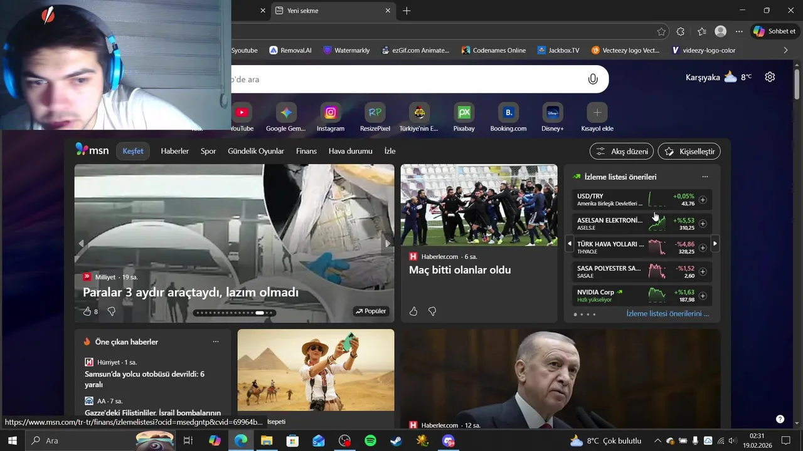The height and width of the screenshot is (451, 803).
Task: Open the Türkiye'nin E... quick link
Action: click(x=419, y=118)
